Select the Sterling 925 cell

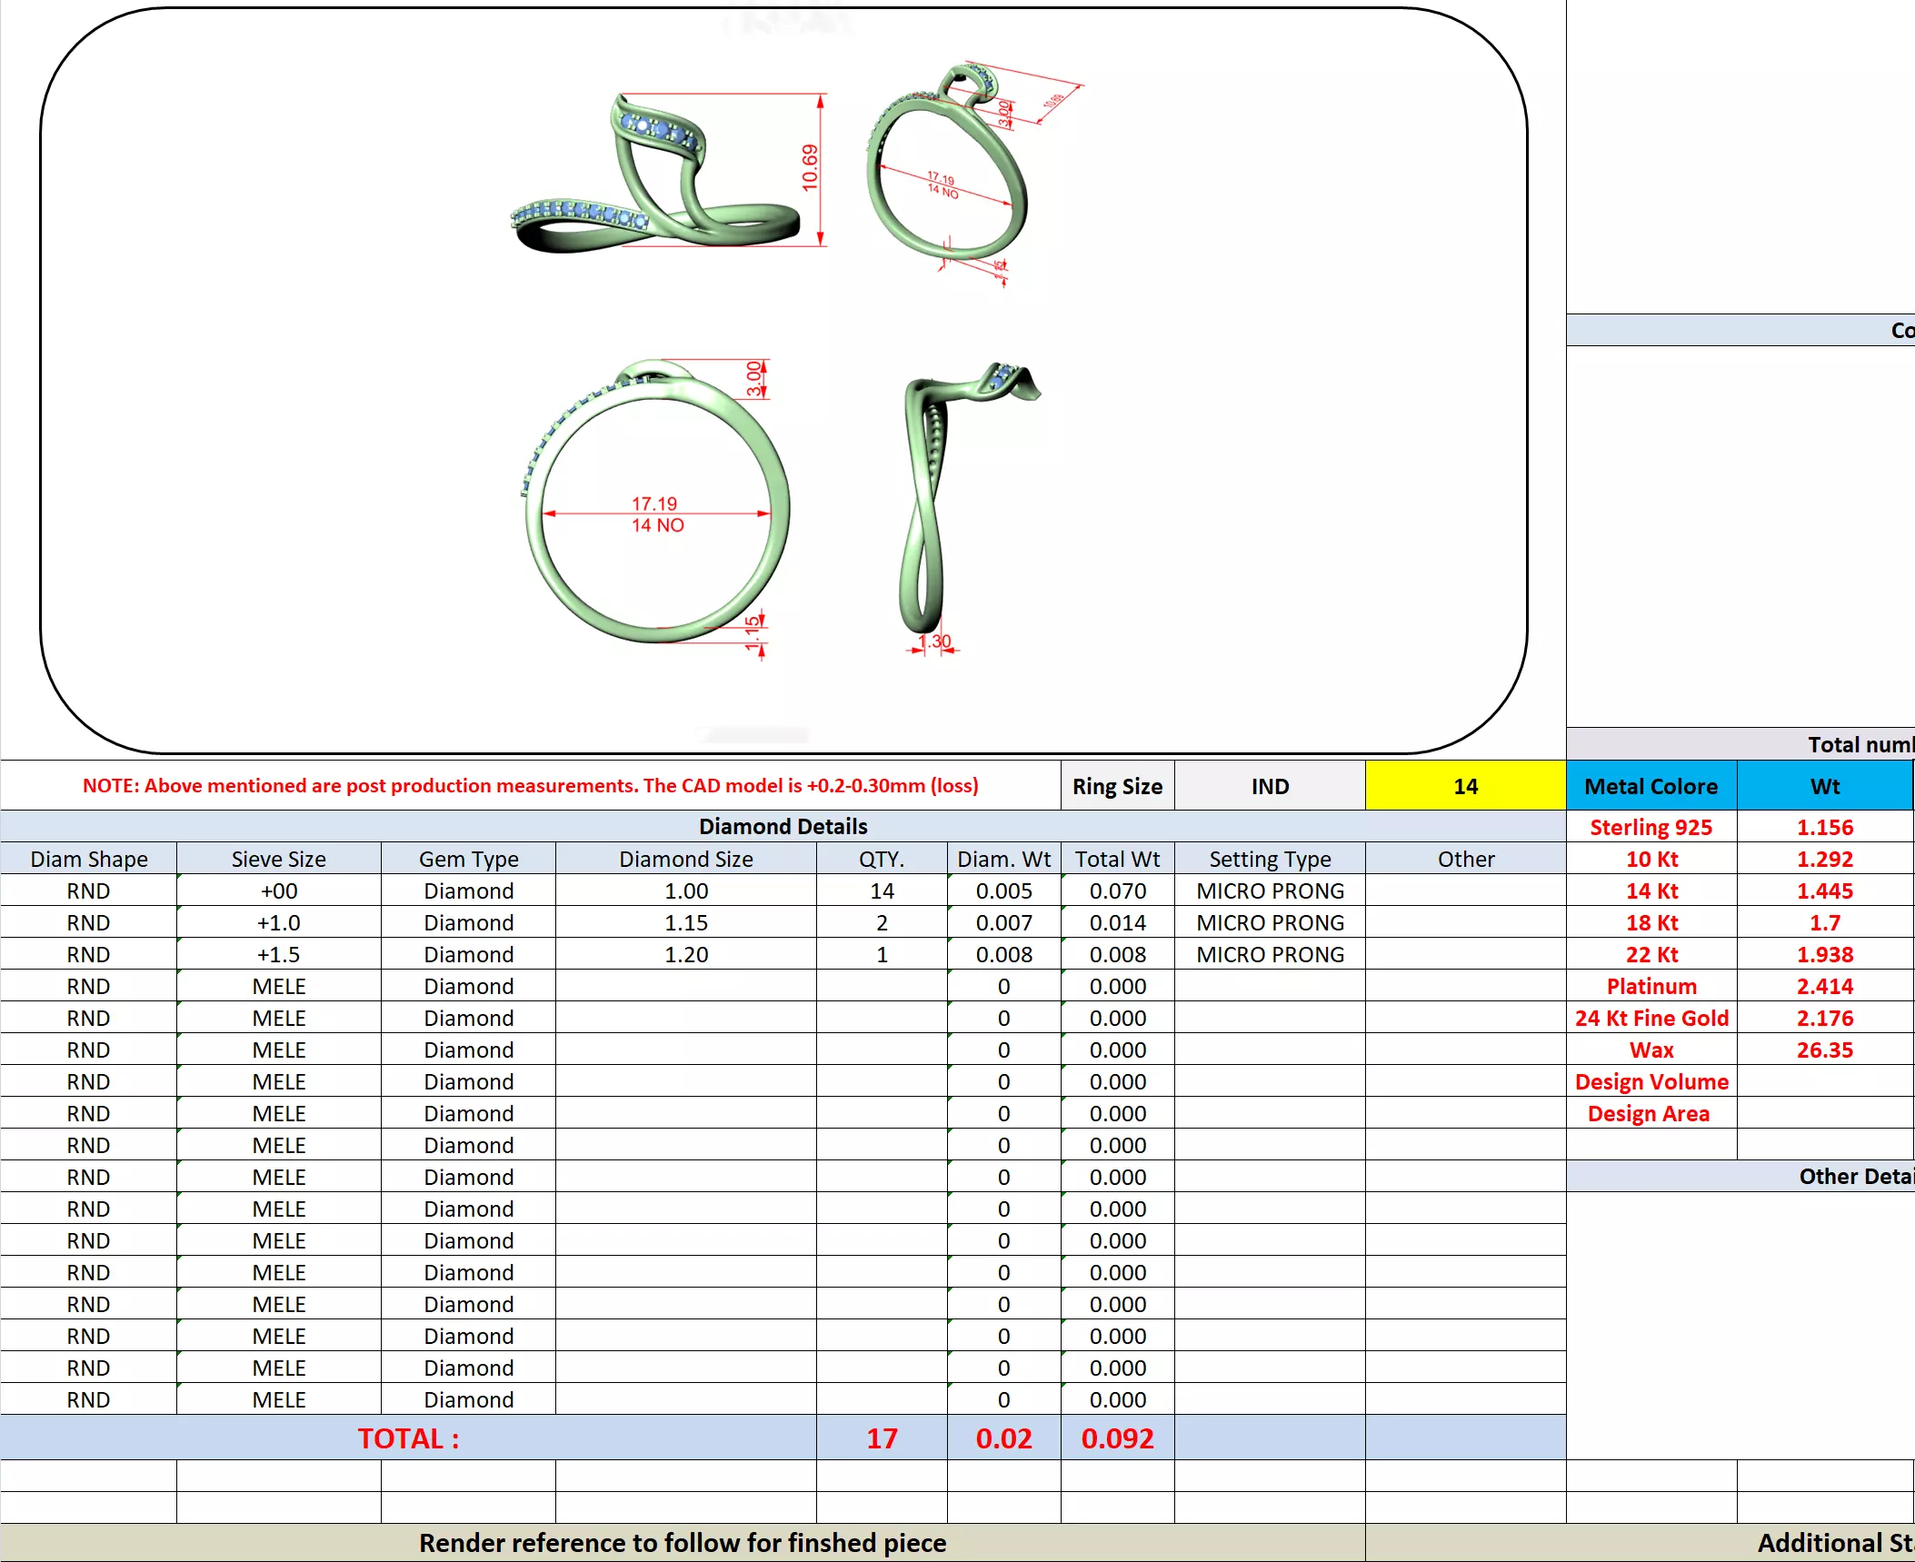point(1651,827)
